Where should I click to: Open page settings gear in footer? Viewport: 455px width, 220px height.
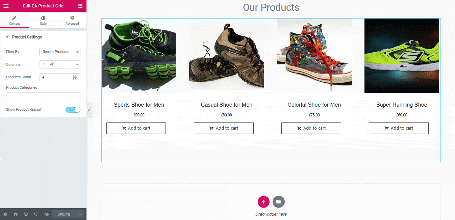pos(5,214)
